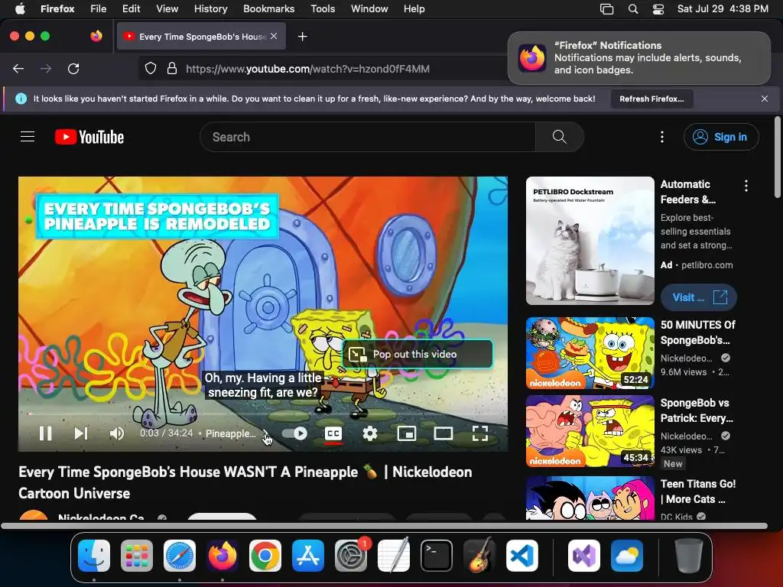Image resolution: width=783 pixels, height=587 pixels.
Task: Open the video settings gear
Action: (369, 433)
